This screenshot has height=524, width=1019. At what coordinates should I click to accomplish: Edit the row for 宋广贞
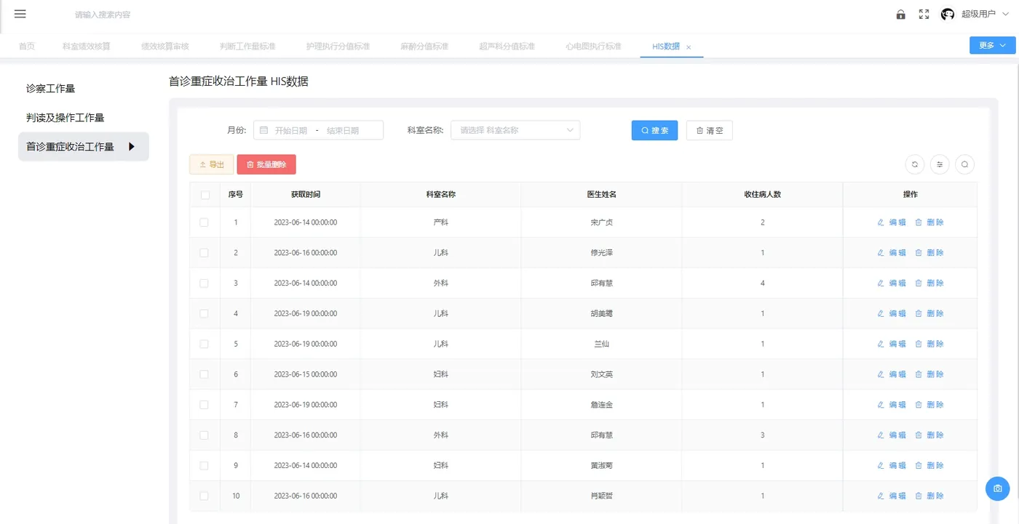tap(892, 222)
